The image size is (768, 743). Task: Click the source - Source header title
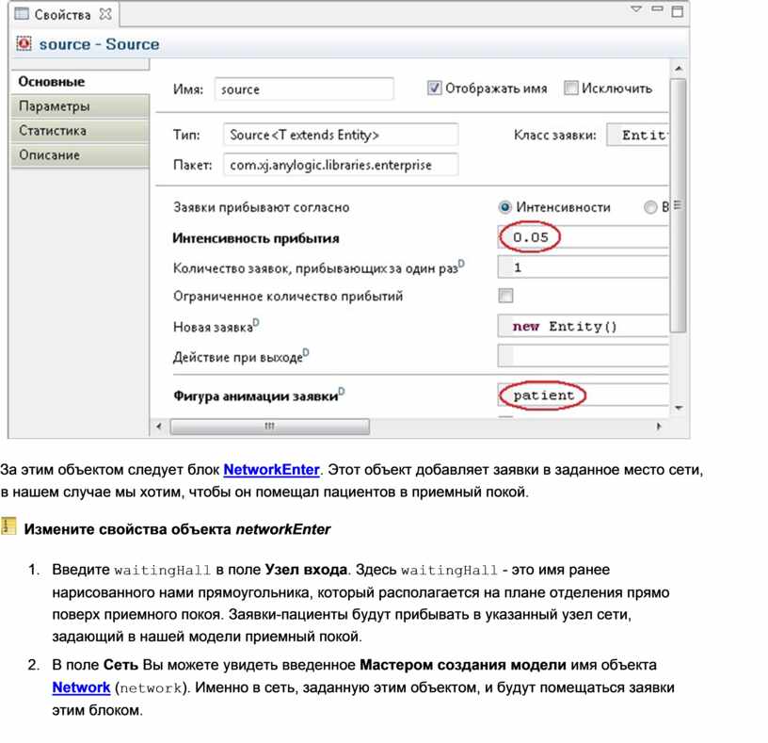100,44
